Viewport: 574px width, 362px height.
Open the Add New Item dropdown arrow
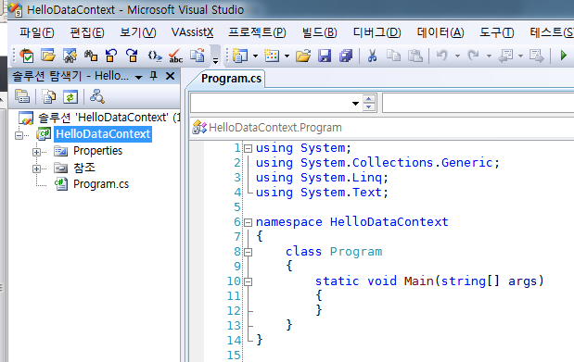pyautogui.click(x=287, y=56)
